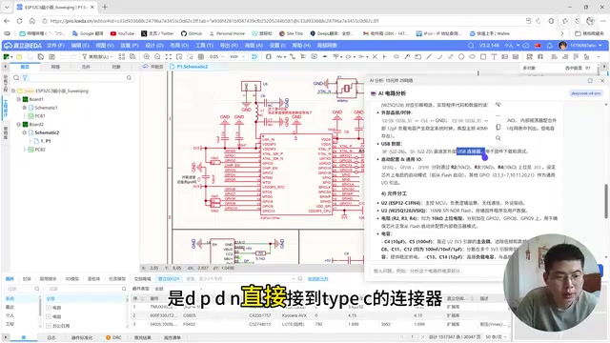
Task: Open the account name dropdown
Action: [585, 46]
